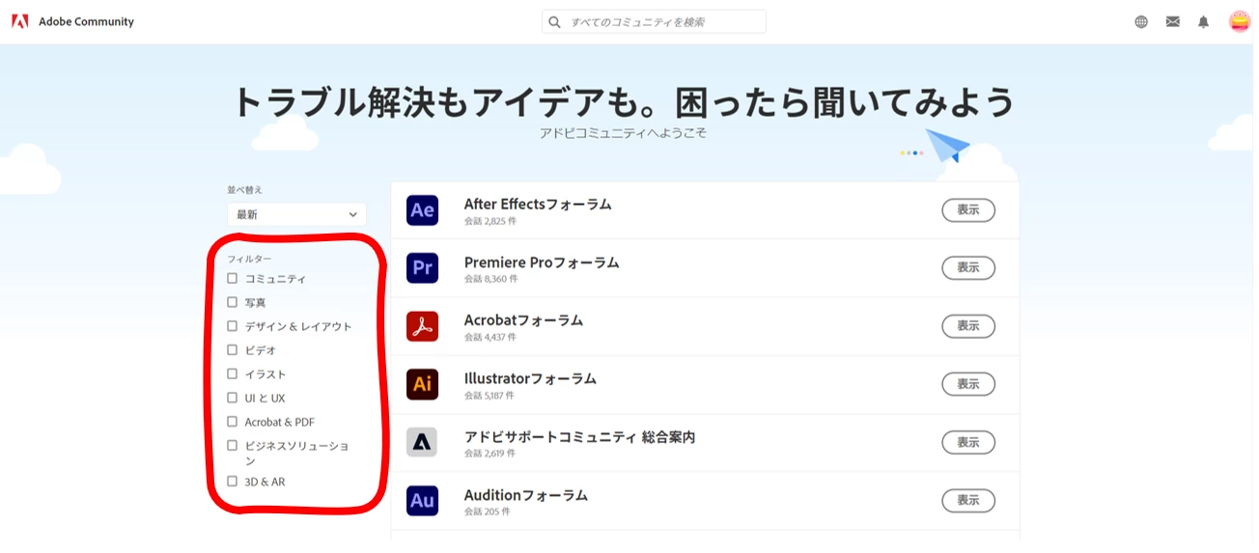1259x553 pixels.
Task: Check the イラスト filter checkbox
Action: tap(232, 373)
